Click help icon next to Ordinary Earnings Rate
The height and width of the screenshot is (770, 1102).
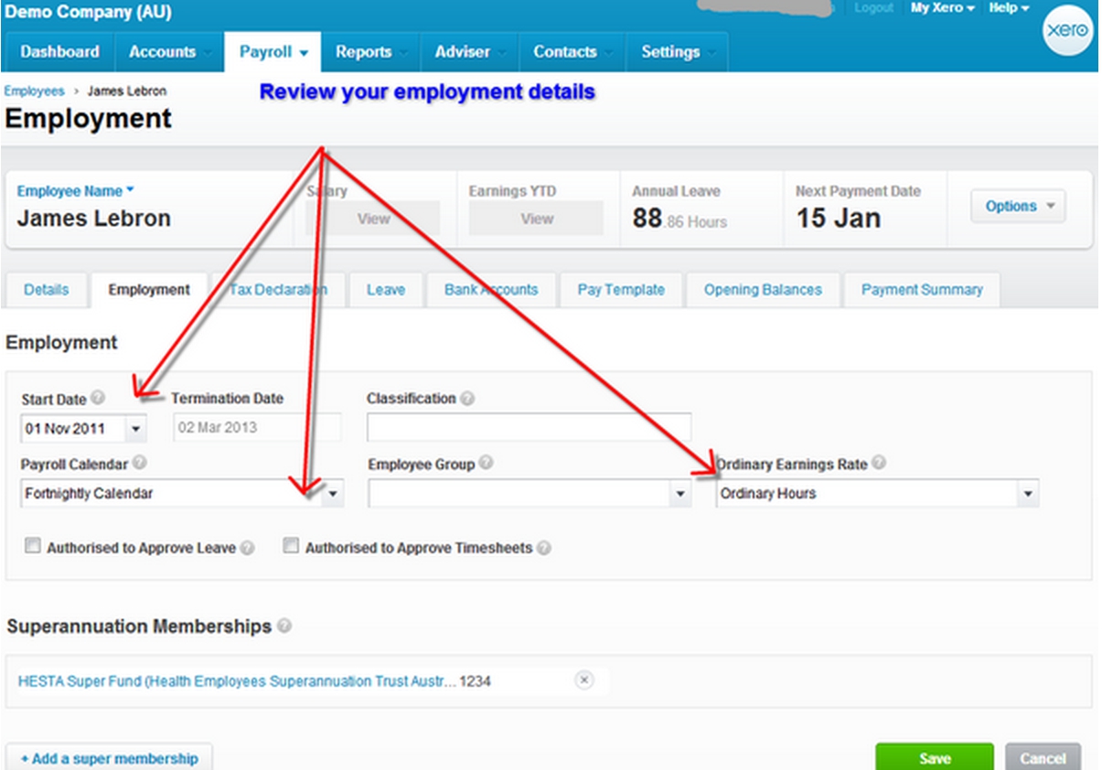(878, 464)
